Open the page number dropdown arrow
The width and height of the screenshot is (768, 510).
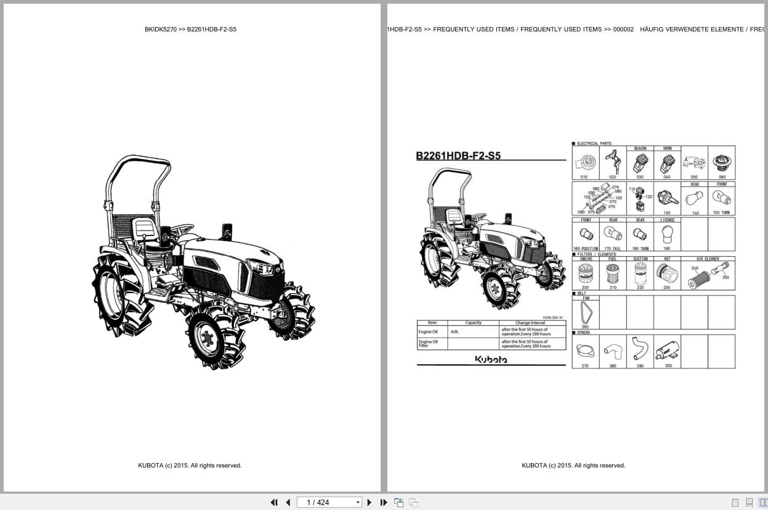click(x=358, y=503)
